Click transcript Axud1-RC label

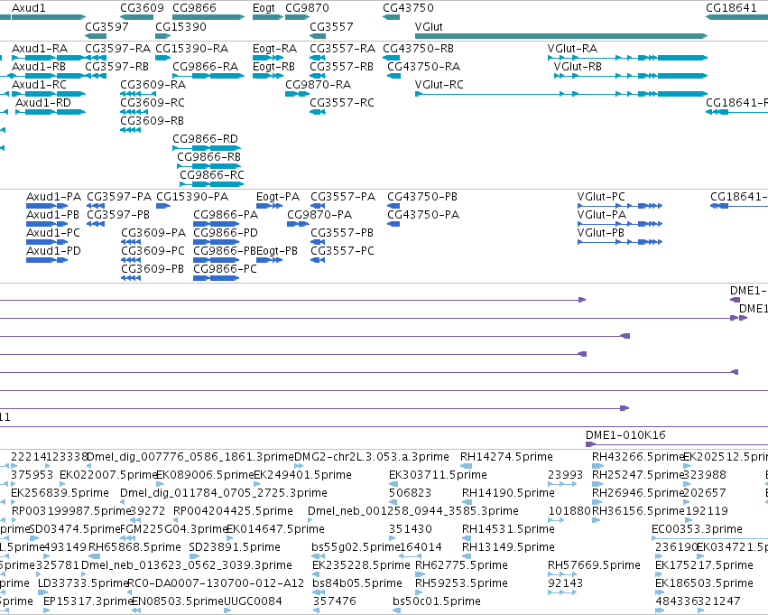[39, 85]
